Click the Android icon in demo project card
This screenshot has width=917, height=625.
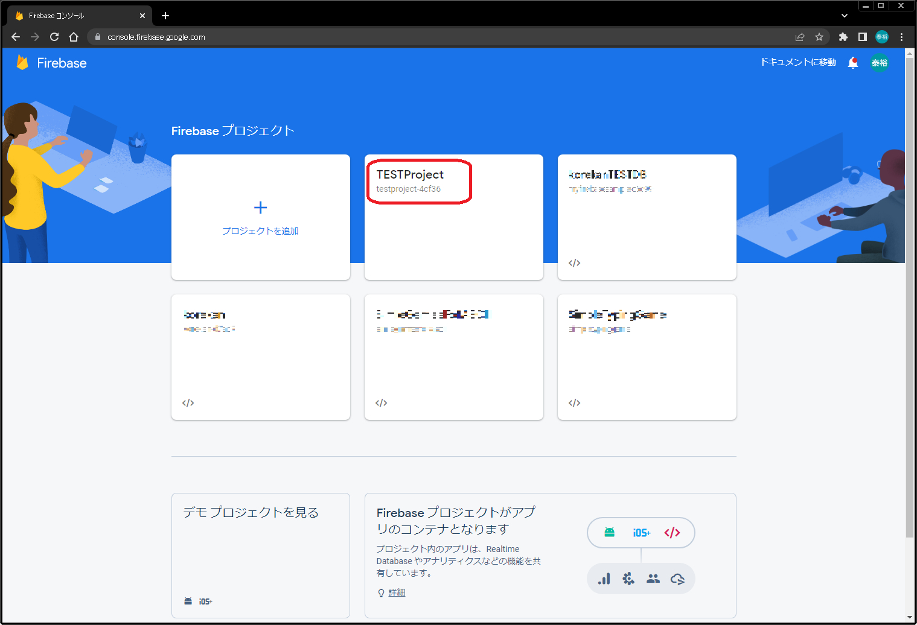click(x=188, y=601)
